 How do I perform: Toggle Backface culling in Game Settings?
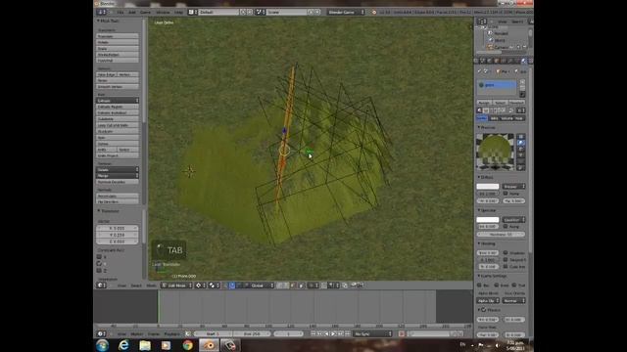(x=479, y=286)
